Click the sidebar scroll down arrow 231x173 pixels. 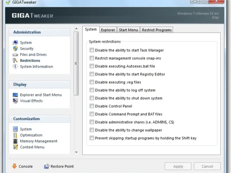click(76, 152)
